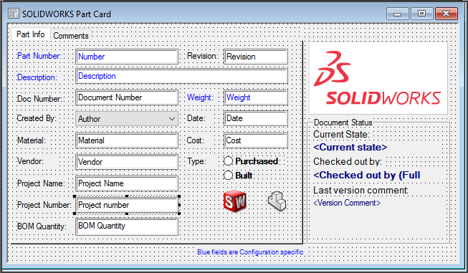The height and width of the screenshot is (273, 468).
Task: Click the Document Number input field
Action: [x=127, y=97]
